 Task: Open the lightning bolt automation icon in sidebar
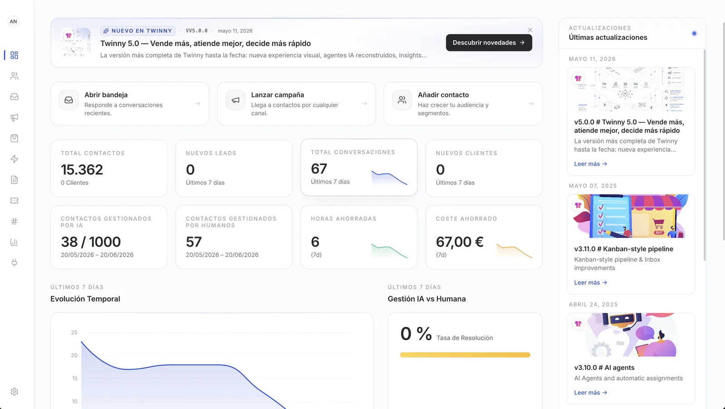point(14,159)
